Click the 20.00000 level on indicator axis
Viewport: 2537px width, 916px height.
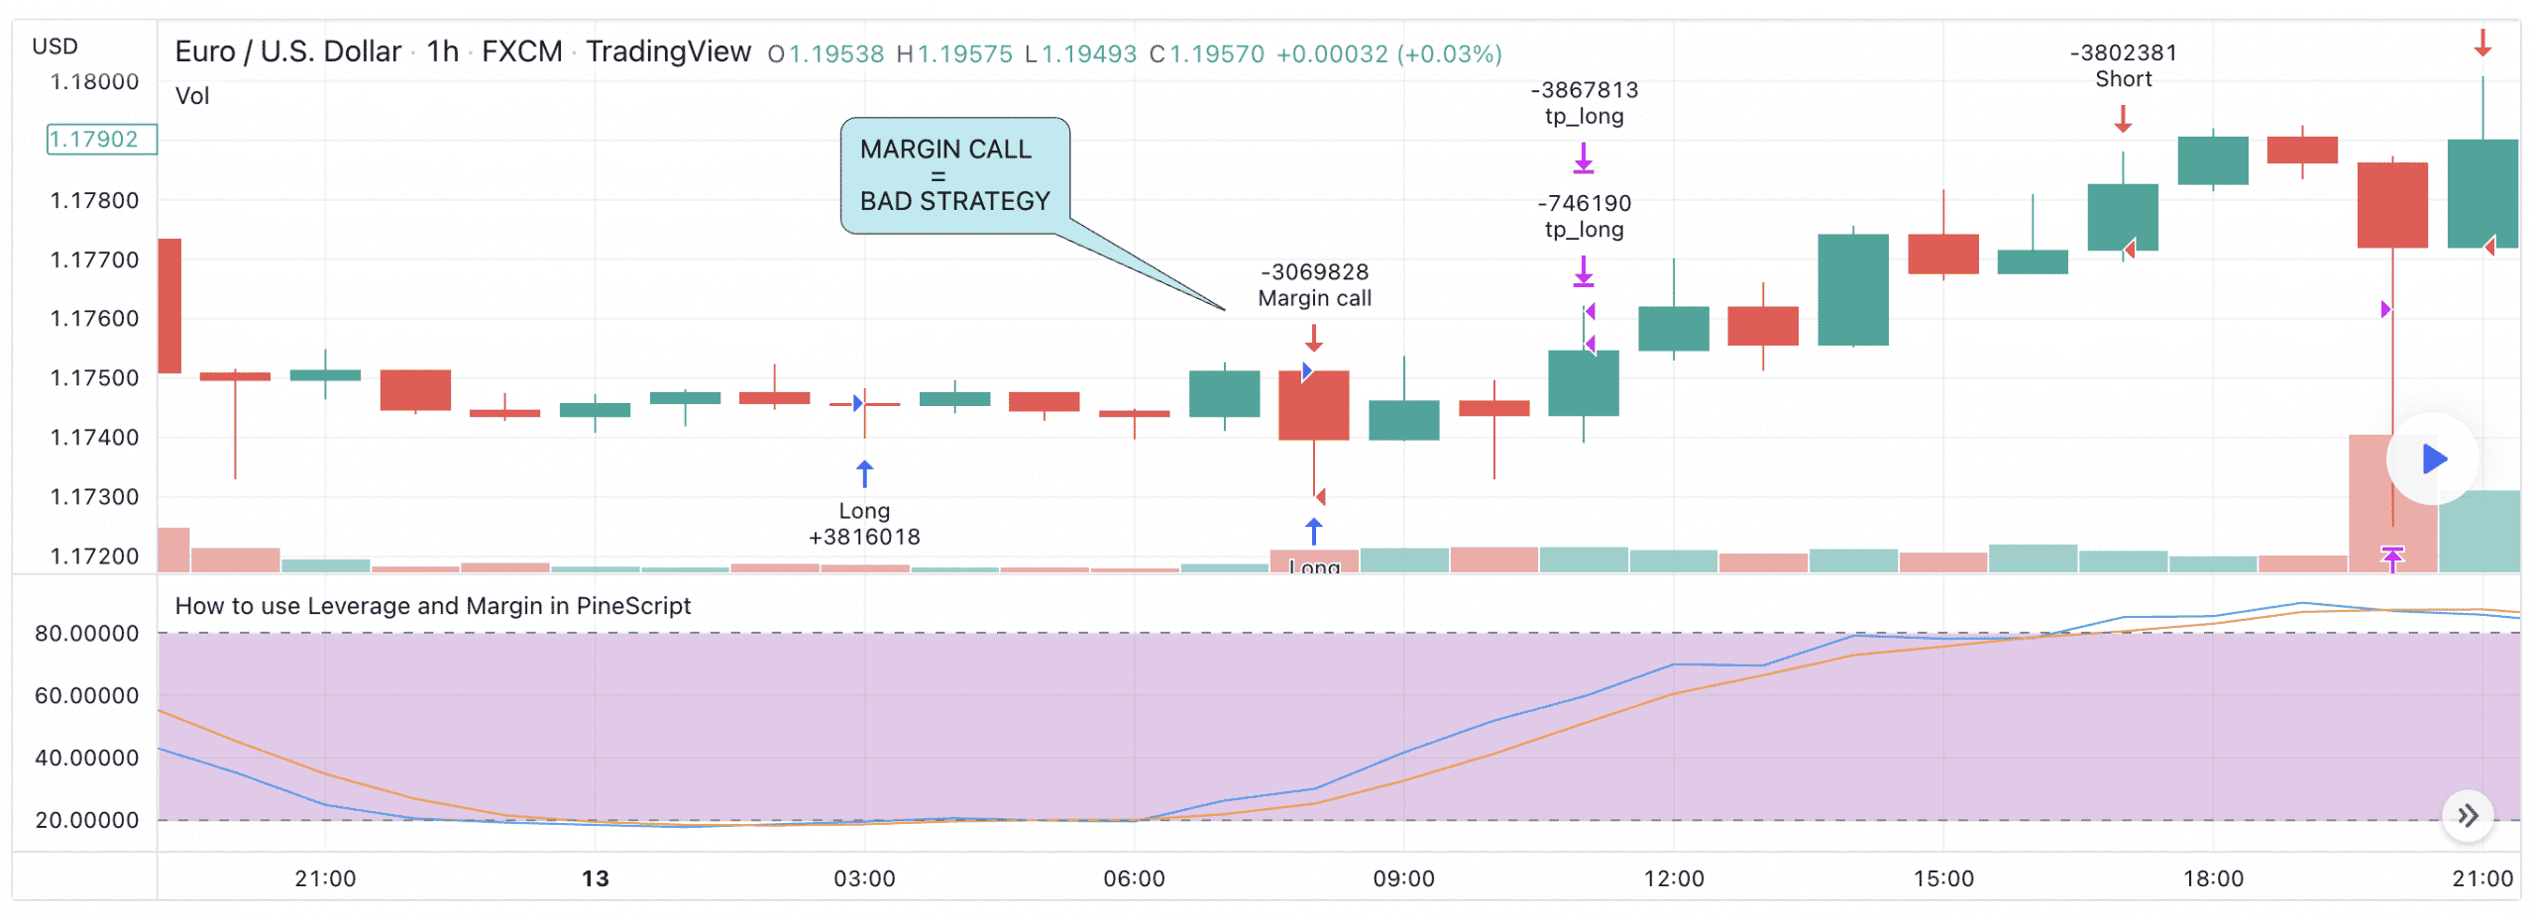click(86, 820)
